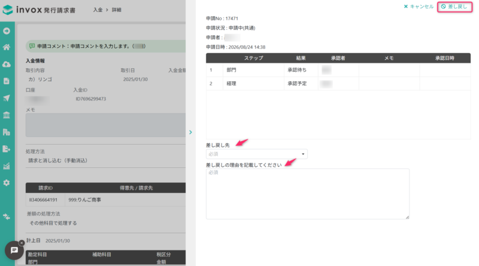
Task: Click the 申請No : 17471 text
Action: [222, 19]
